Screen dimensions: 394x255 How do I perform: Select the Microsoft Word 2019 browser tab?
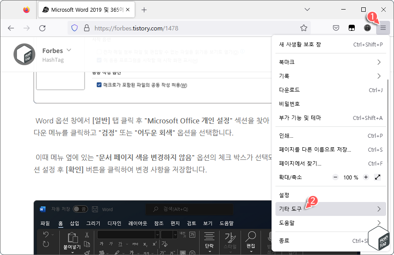click(86, 10)
